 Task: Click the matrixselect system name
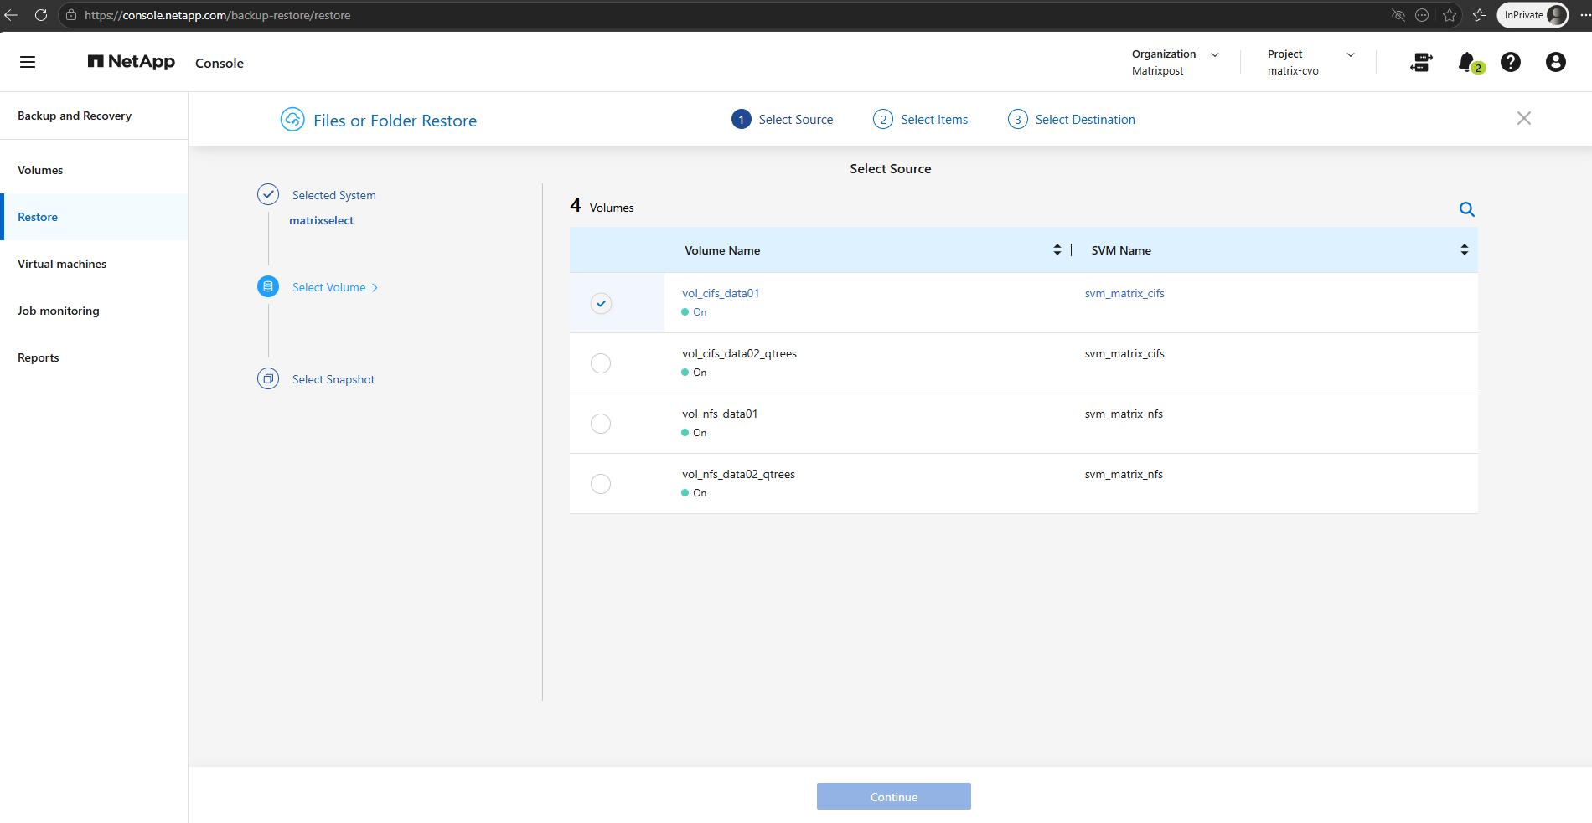(322, 220)
